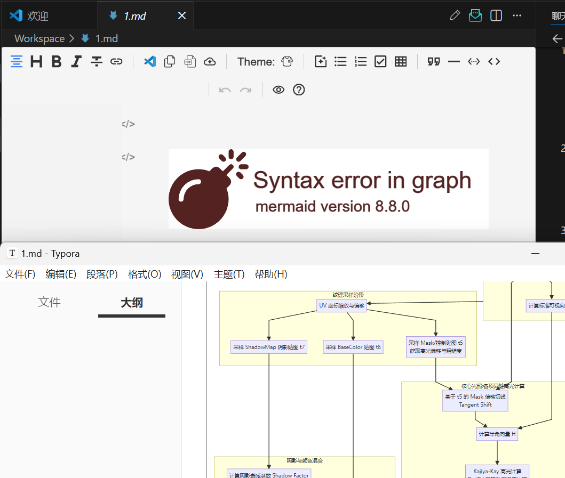Insert link icon in toolbar
Viewport: 565px width, 478px height.
(x=116, y=62)
